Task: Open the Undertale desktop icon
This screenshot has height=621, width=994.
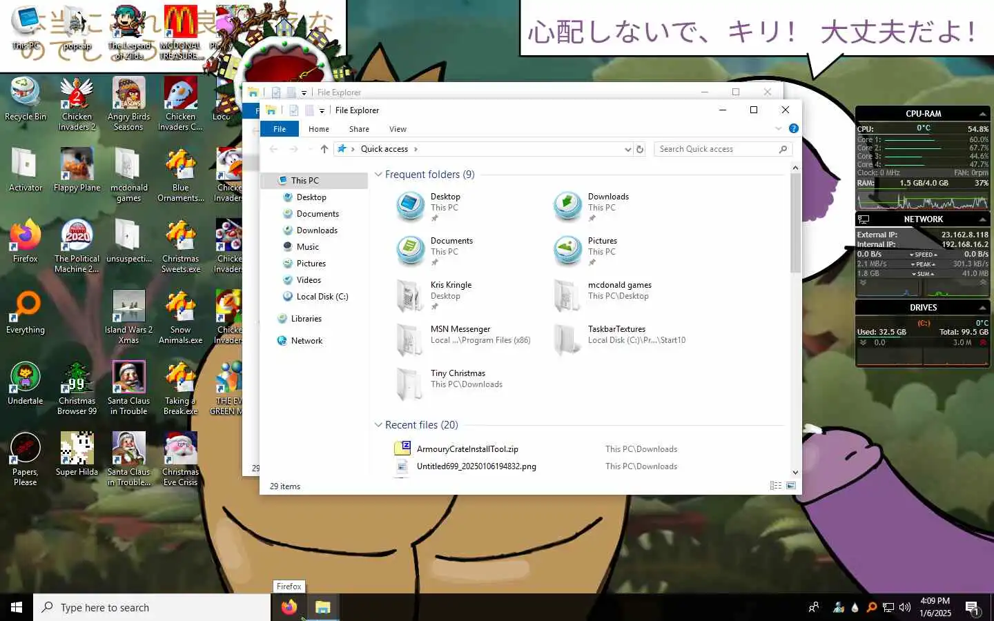Action: point(26,383)
